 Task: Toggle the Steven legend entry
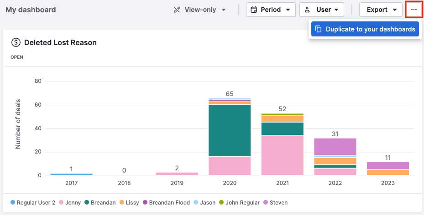[x=275, y=202]
